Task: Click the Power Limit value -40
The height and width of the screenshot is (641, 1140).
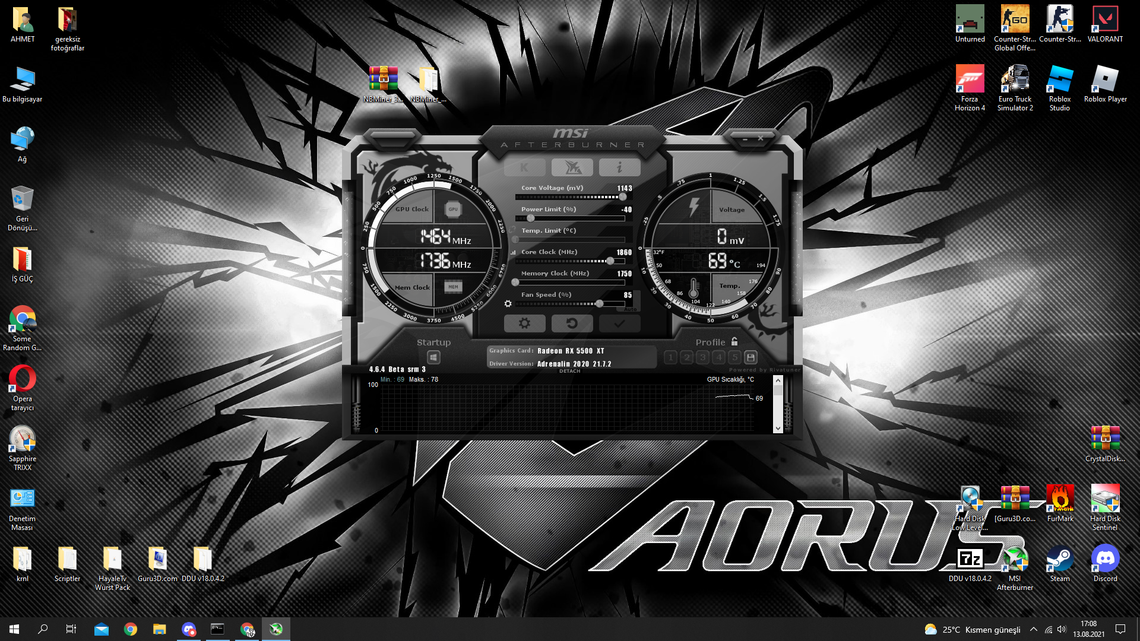Action: (626, 210)
